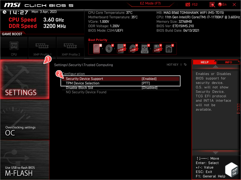Open the BIOS search tool
Image resolution: width=241 pixels, height=180 pixels.
212,5
